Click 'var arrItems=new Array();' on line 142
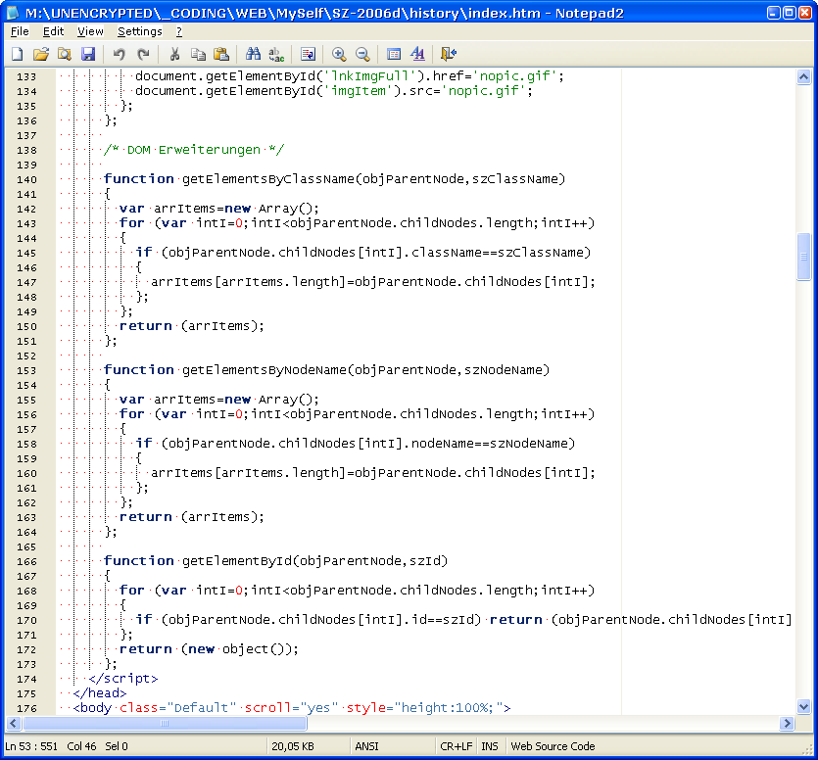Image resolution: width=818 pixels, height=760 pixels. (x=219, y=209)
